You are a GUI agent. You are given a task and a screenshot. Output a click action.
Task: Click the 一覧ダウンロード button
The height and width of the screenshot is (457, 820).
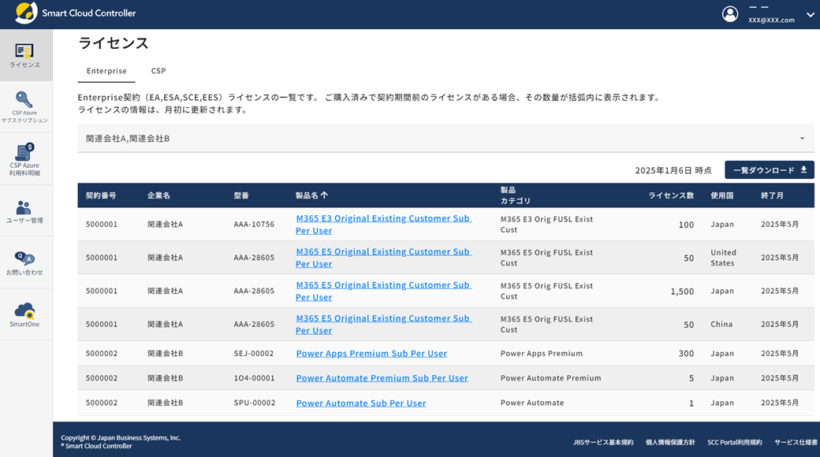(770, 170)
